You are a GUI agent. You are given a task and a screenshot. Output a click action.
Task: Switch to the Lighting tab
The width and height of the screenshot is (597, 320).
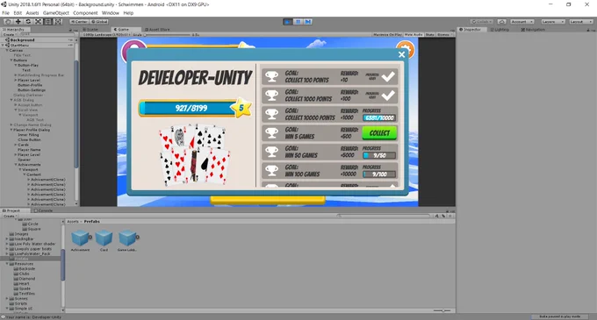500,29
